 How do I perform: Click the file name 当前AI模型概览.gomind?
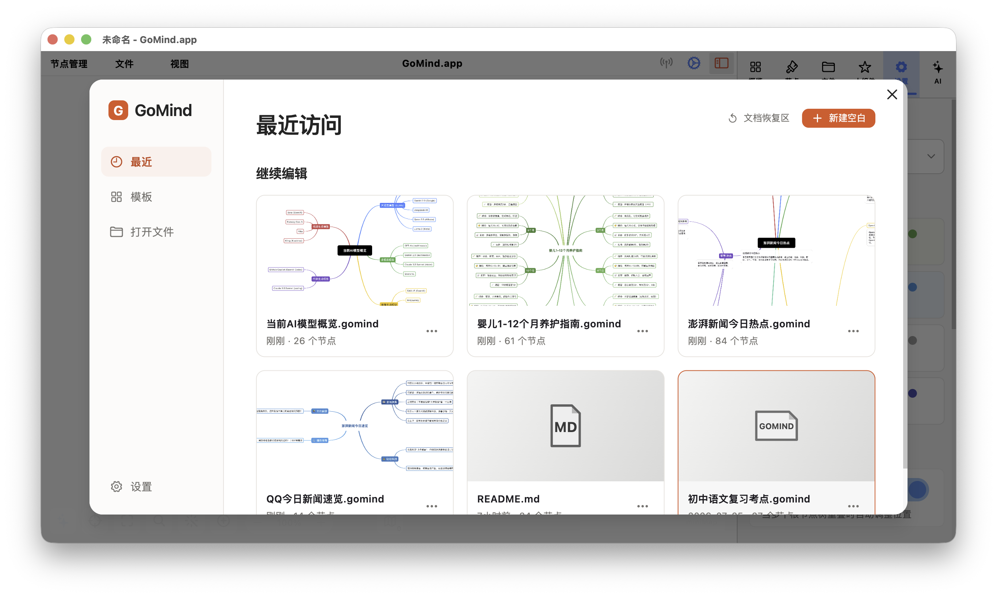322,324
